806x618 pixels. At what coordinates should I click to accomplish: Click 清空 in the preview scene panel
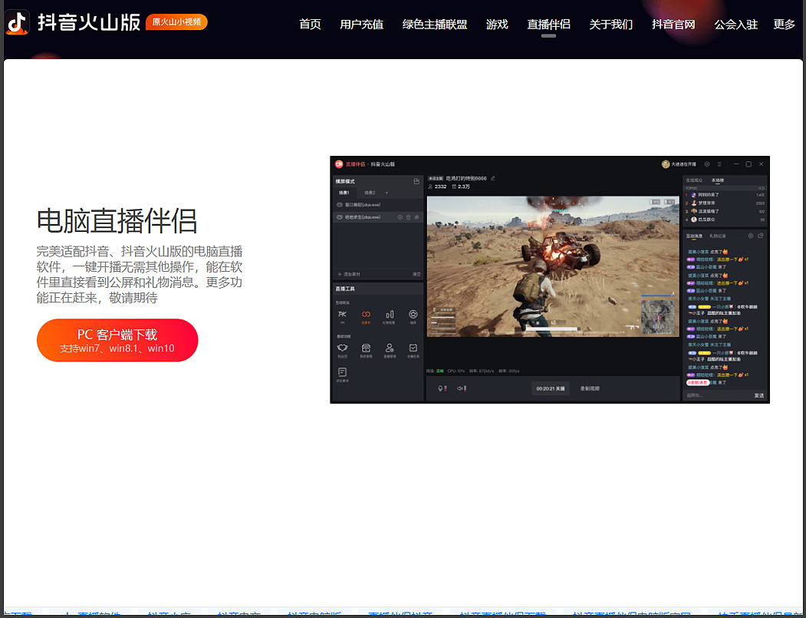point(416,274)
